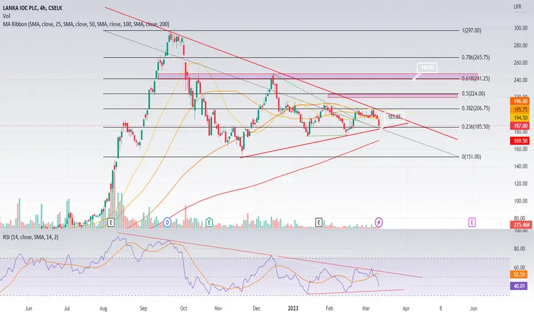Select the 0(151.00) Fibonacci level label
This screenshot has width=534, height=315.
point(472,157)
